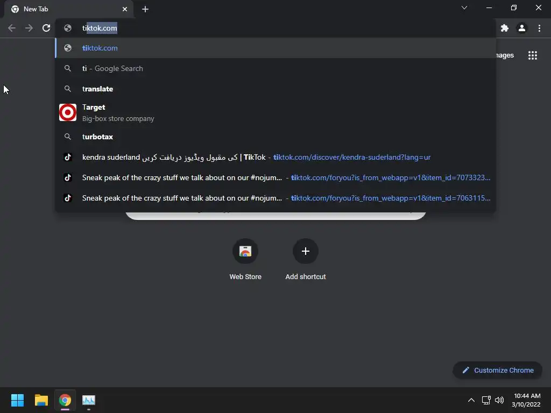
Task: Click globe icon on tiktok.com suggestion row
Action: (68, 48)
